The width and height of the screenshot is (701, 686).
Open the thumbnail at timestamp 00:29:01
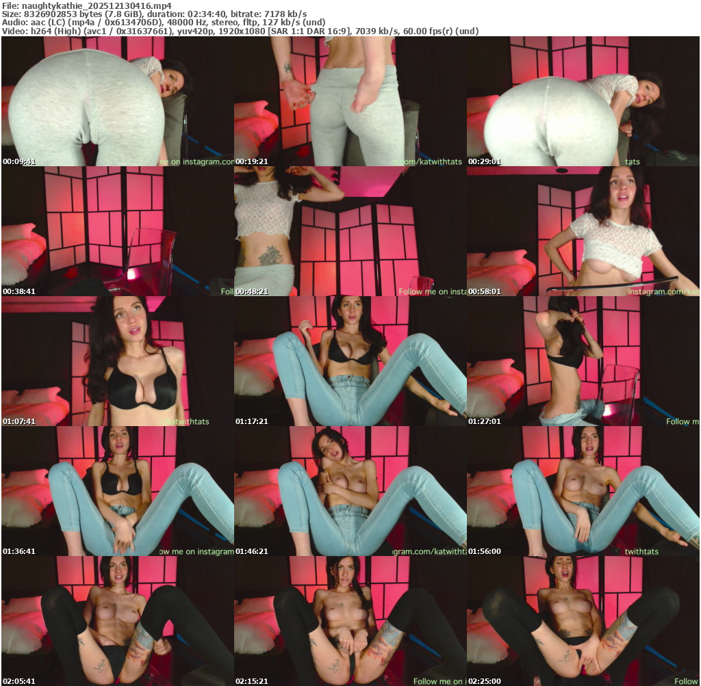[583, 101]
